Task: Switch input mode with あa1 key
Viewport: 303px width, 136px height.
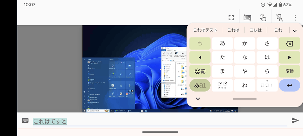Action: pos(200,85)
